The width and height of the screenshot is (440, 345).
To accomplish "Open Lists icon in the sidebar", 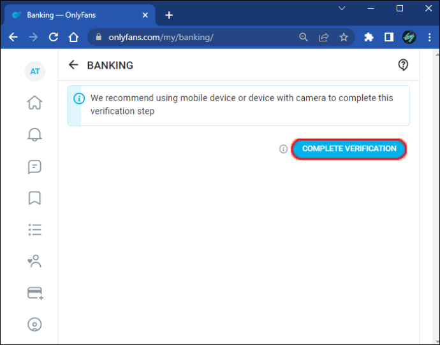I will (34, 230).
